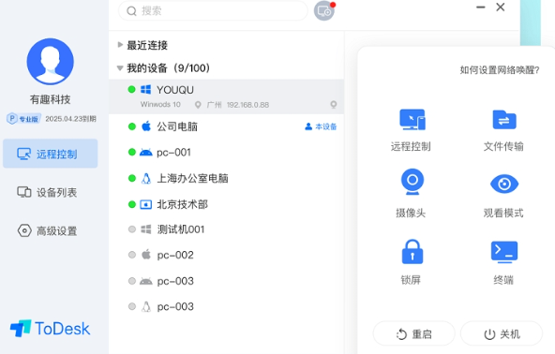This screenshot has width=555, height=354.
Task: Select the YOUQU device row
Action: tap(227, 96)
